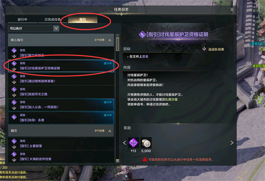Collapse the 核心指引 quest group

coord(110,40)
